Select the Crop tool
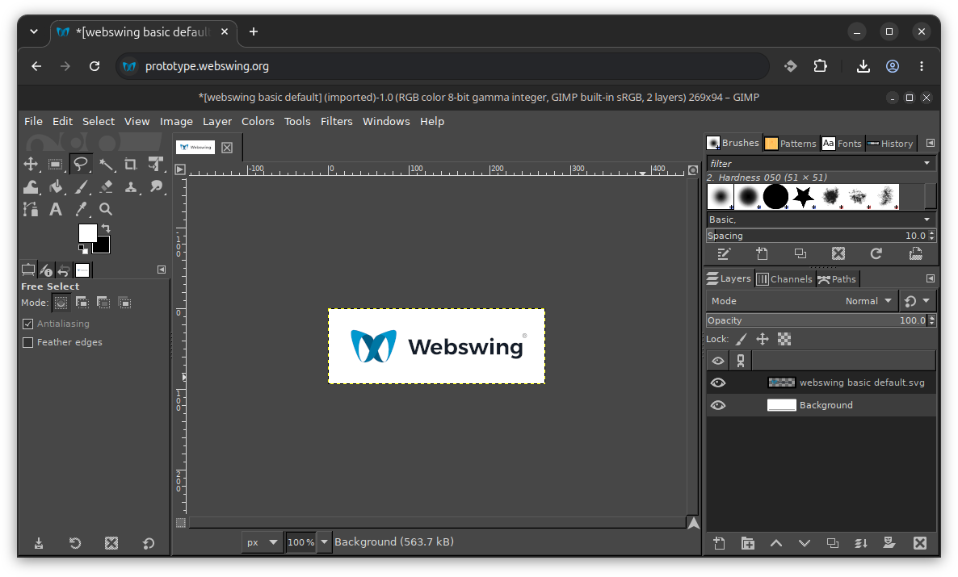958x577 pixels. pos(131,164)
